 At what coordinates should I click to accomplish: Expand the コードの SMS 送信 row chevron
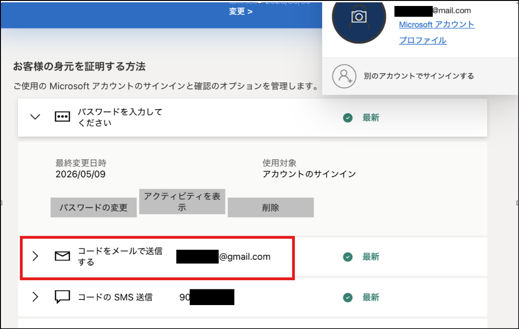(35, 297)
